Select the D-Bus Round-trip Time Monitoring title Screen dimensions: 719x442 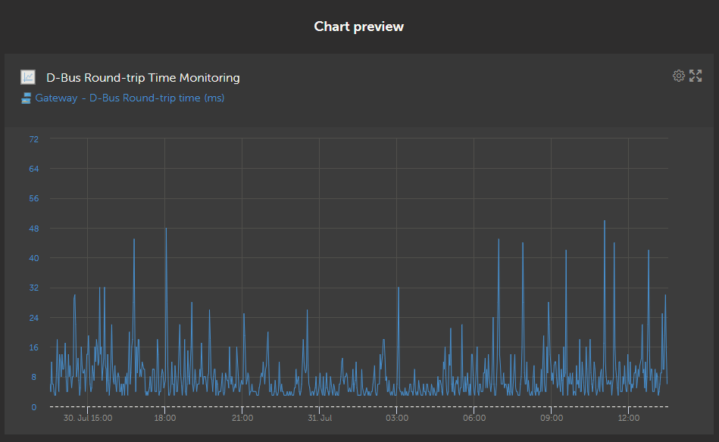tap(143, 78)
